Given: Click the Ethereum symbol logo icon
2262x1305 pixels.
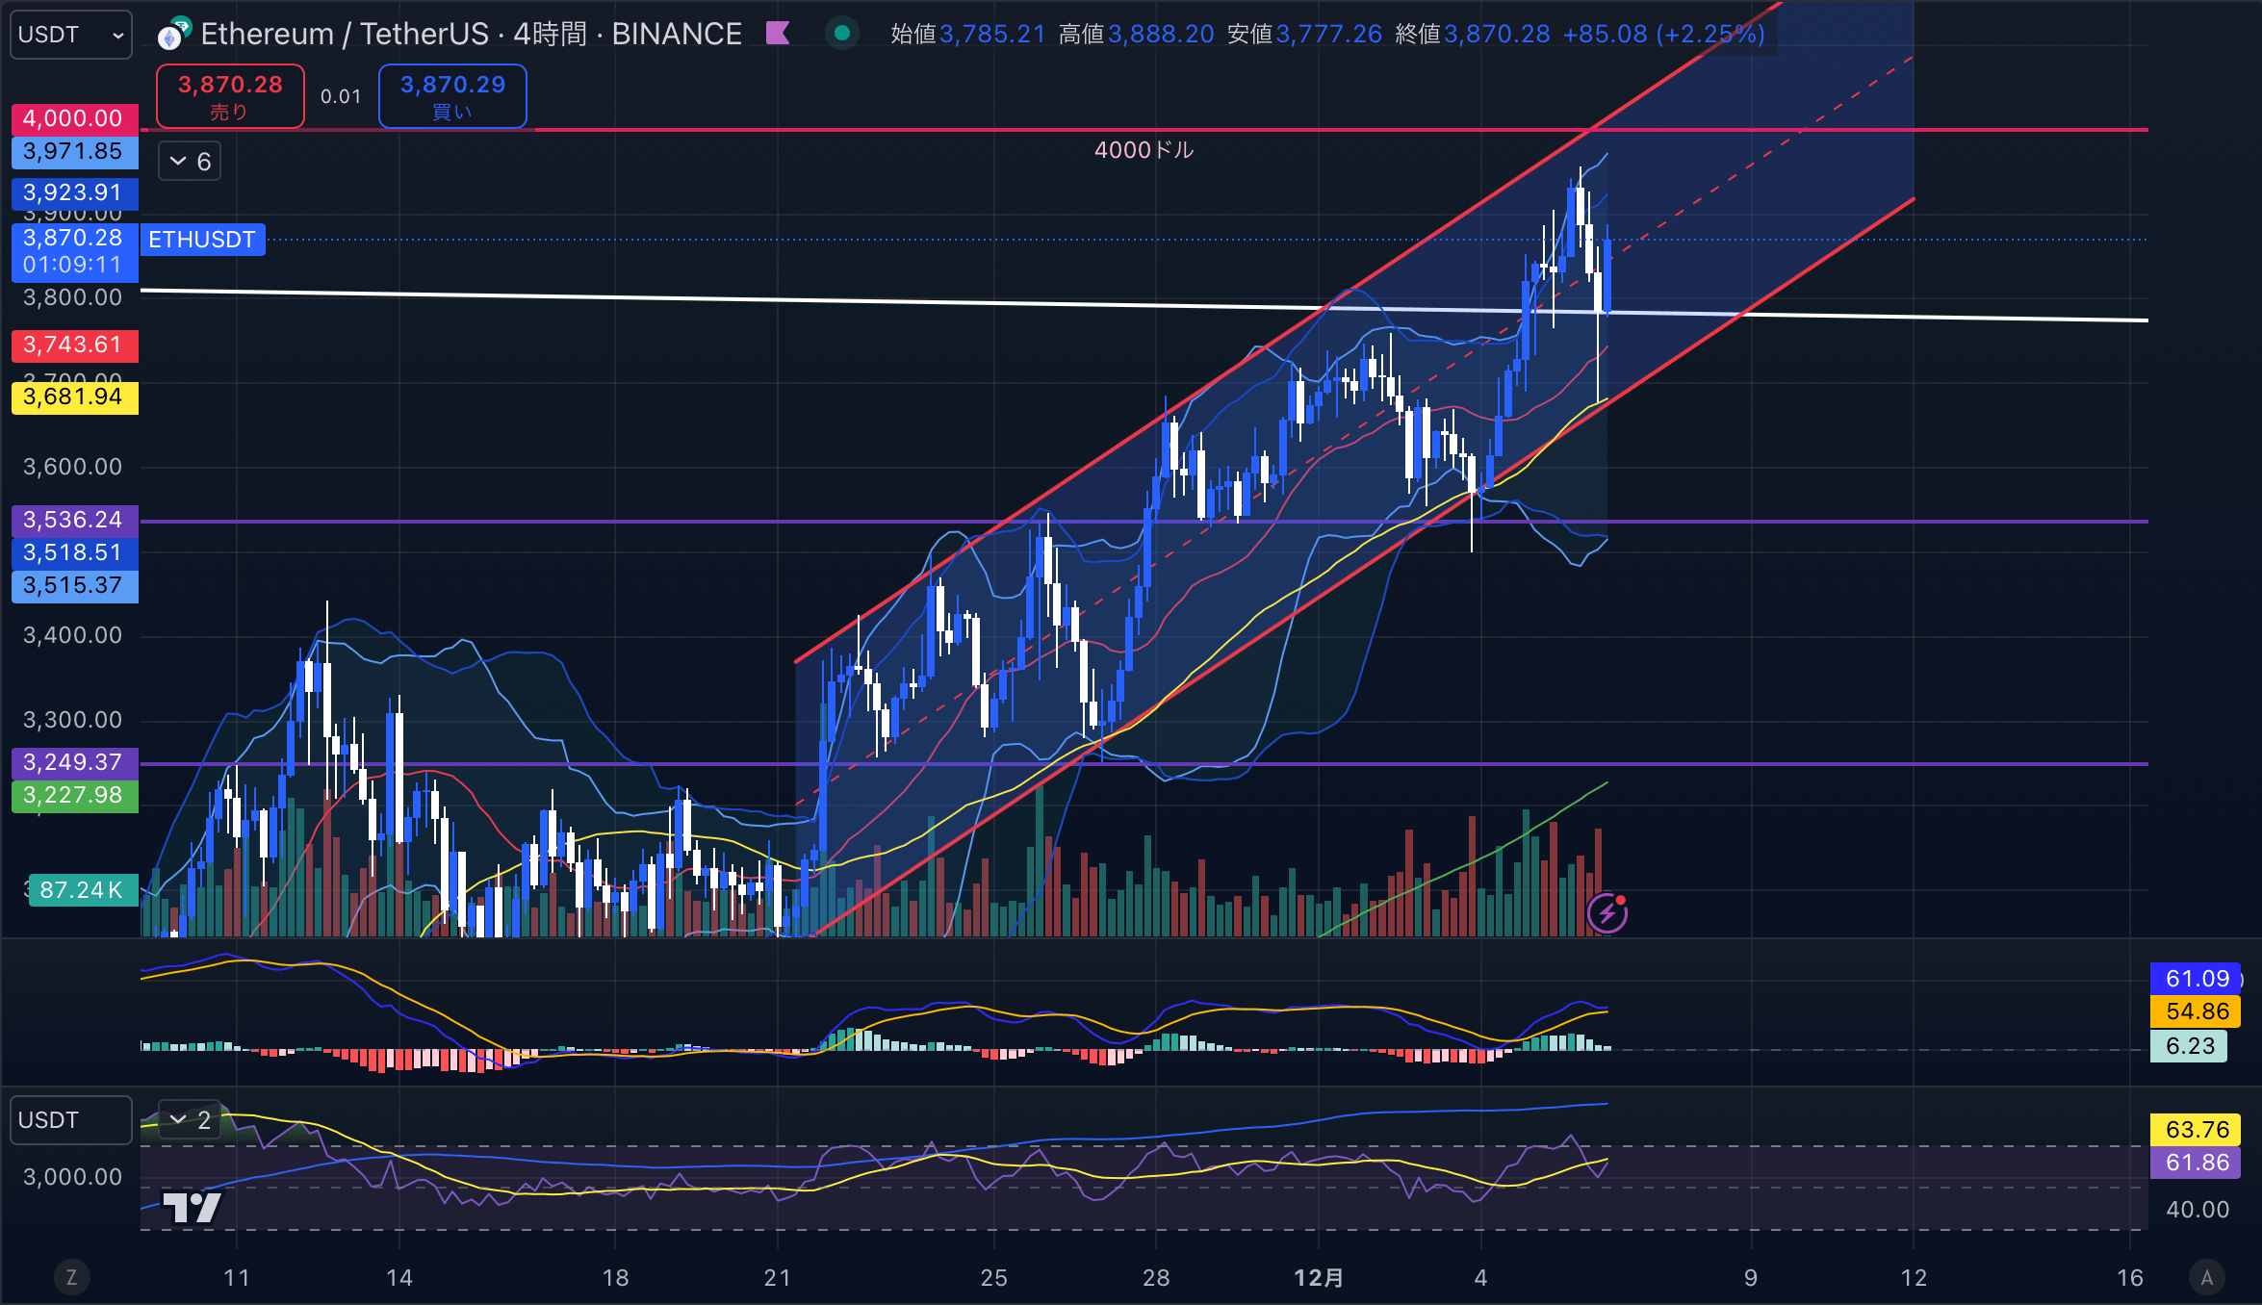Looking at the screenshot, I should pyautogui.click(x=173, y=35).
